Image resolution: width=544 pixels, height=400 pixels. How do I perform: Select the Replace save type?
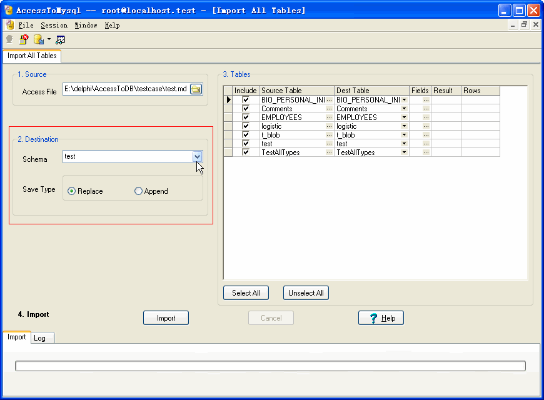pyautogui.click(x=85, y=191)
